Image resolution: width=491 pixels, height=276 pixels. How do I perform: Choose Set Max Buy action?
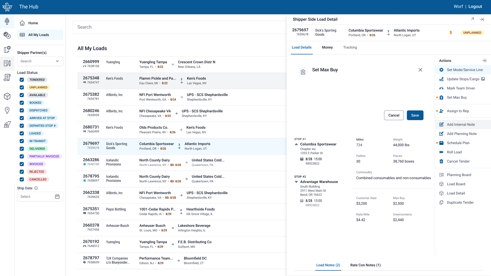pyautogui.click(x=463, y=97)
